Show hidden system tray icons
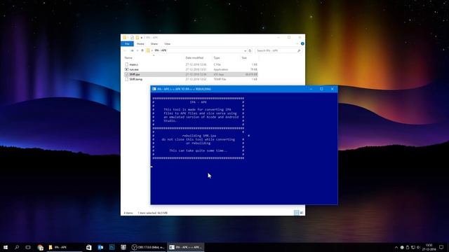This screenshot has height=252, width=449. click(396, 247)
